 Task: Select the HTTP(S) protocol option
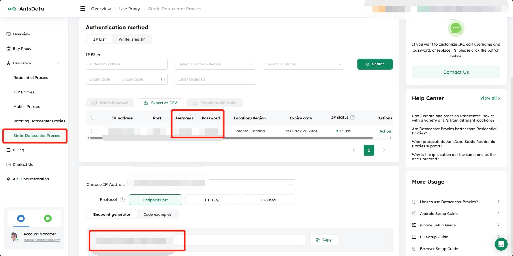point(212,200)
